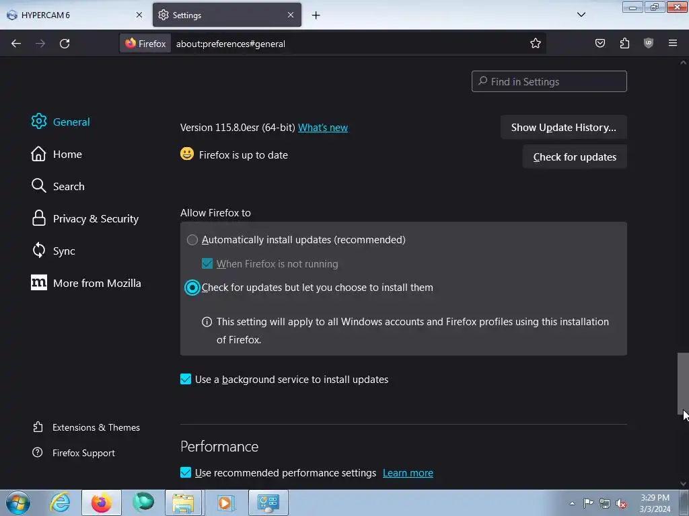Open the Windows Start button
689x516 pixels.
pyautogui.click(x=18, y=503)
